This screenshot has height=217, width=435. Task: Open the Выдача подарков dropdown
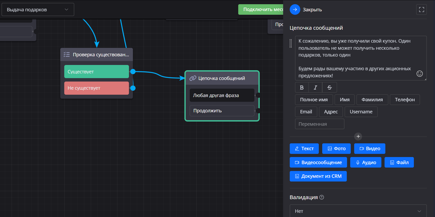point(38,9)
